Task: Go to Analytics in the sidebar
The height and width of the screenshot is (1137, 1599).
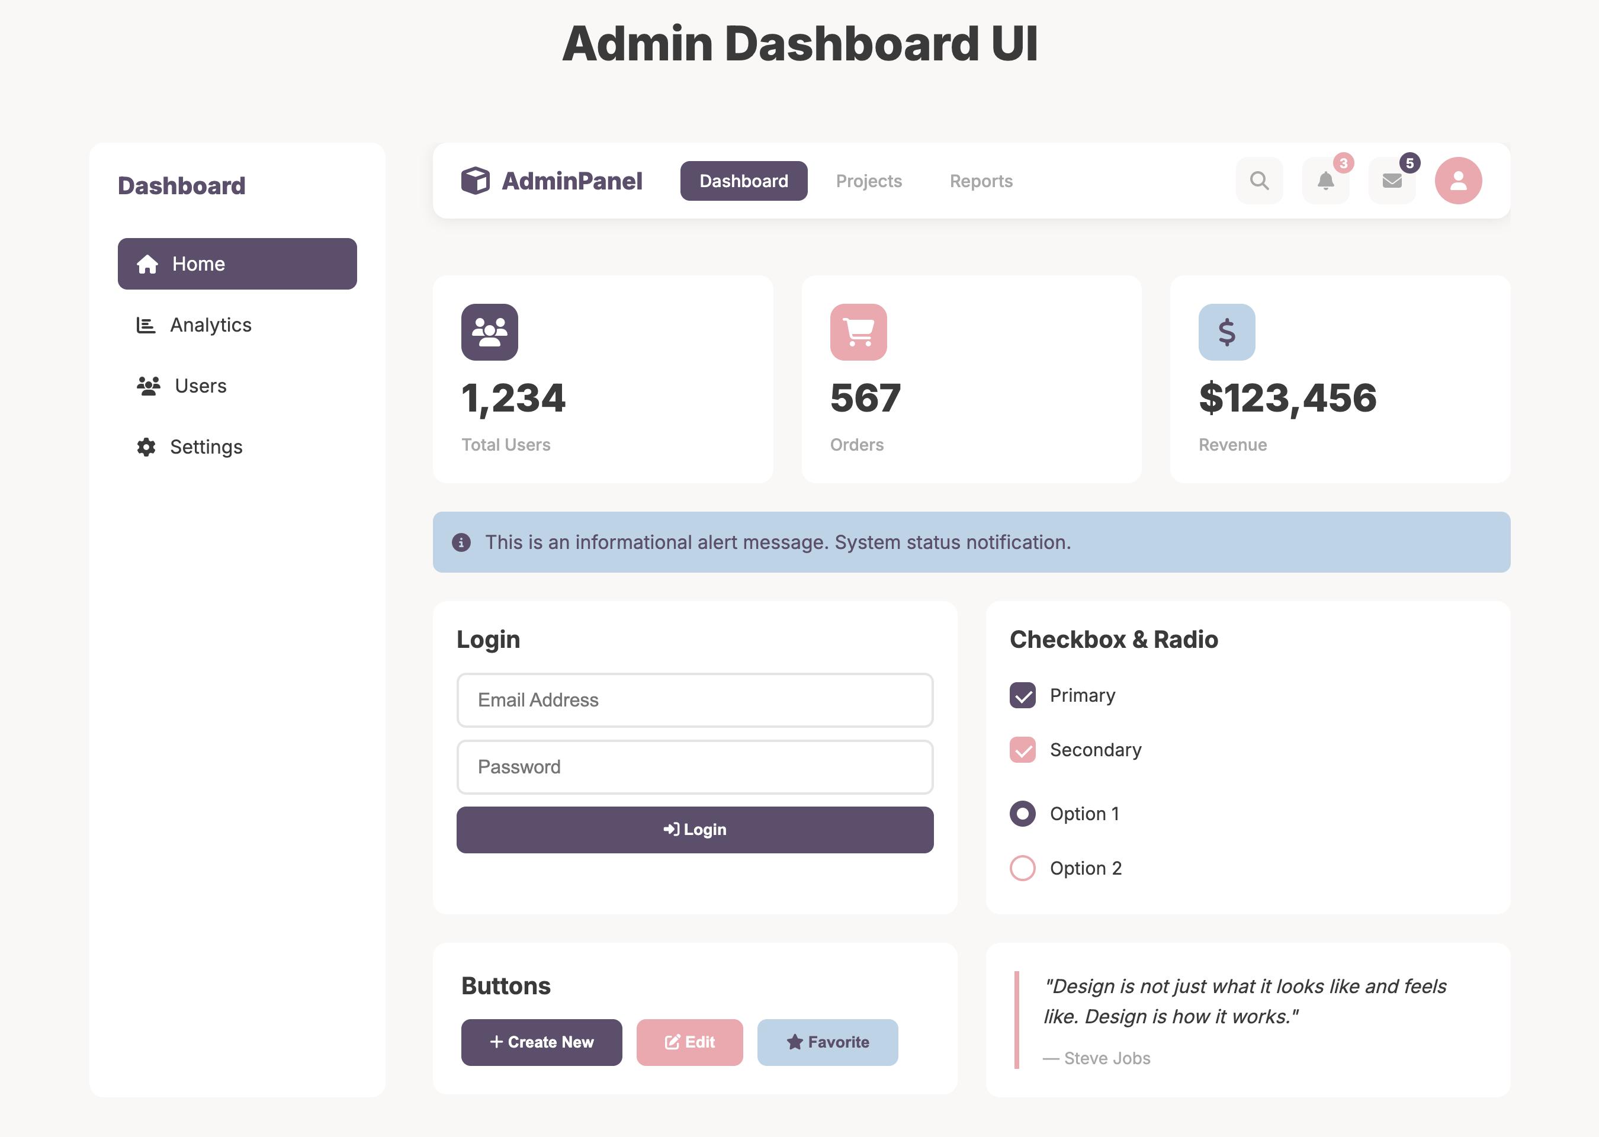Action: [x=210, y=325]
